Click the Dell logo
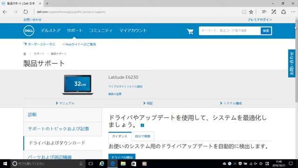The width and height of the screenshot is (298, 168). tap(29, 31)
